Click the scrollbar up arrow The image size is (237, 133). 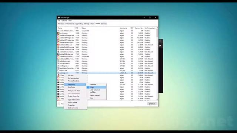tap(157, 28)
